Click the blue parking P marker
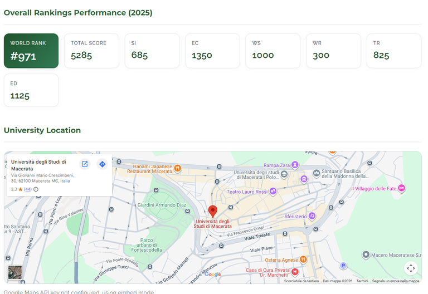Image resolution: width=428 pixels, height=294 pixels. pos(343,266)
